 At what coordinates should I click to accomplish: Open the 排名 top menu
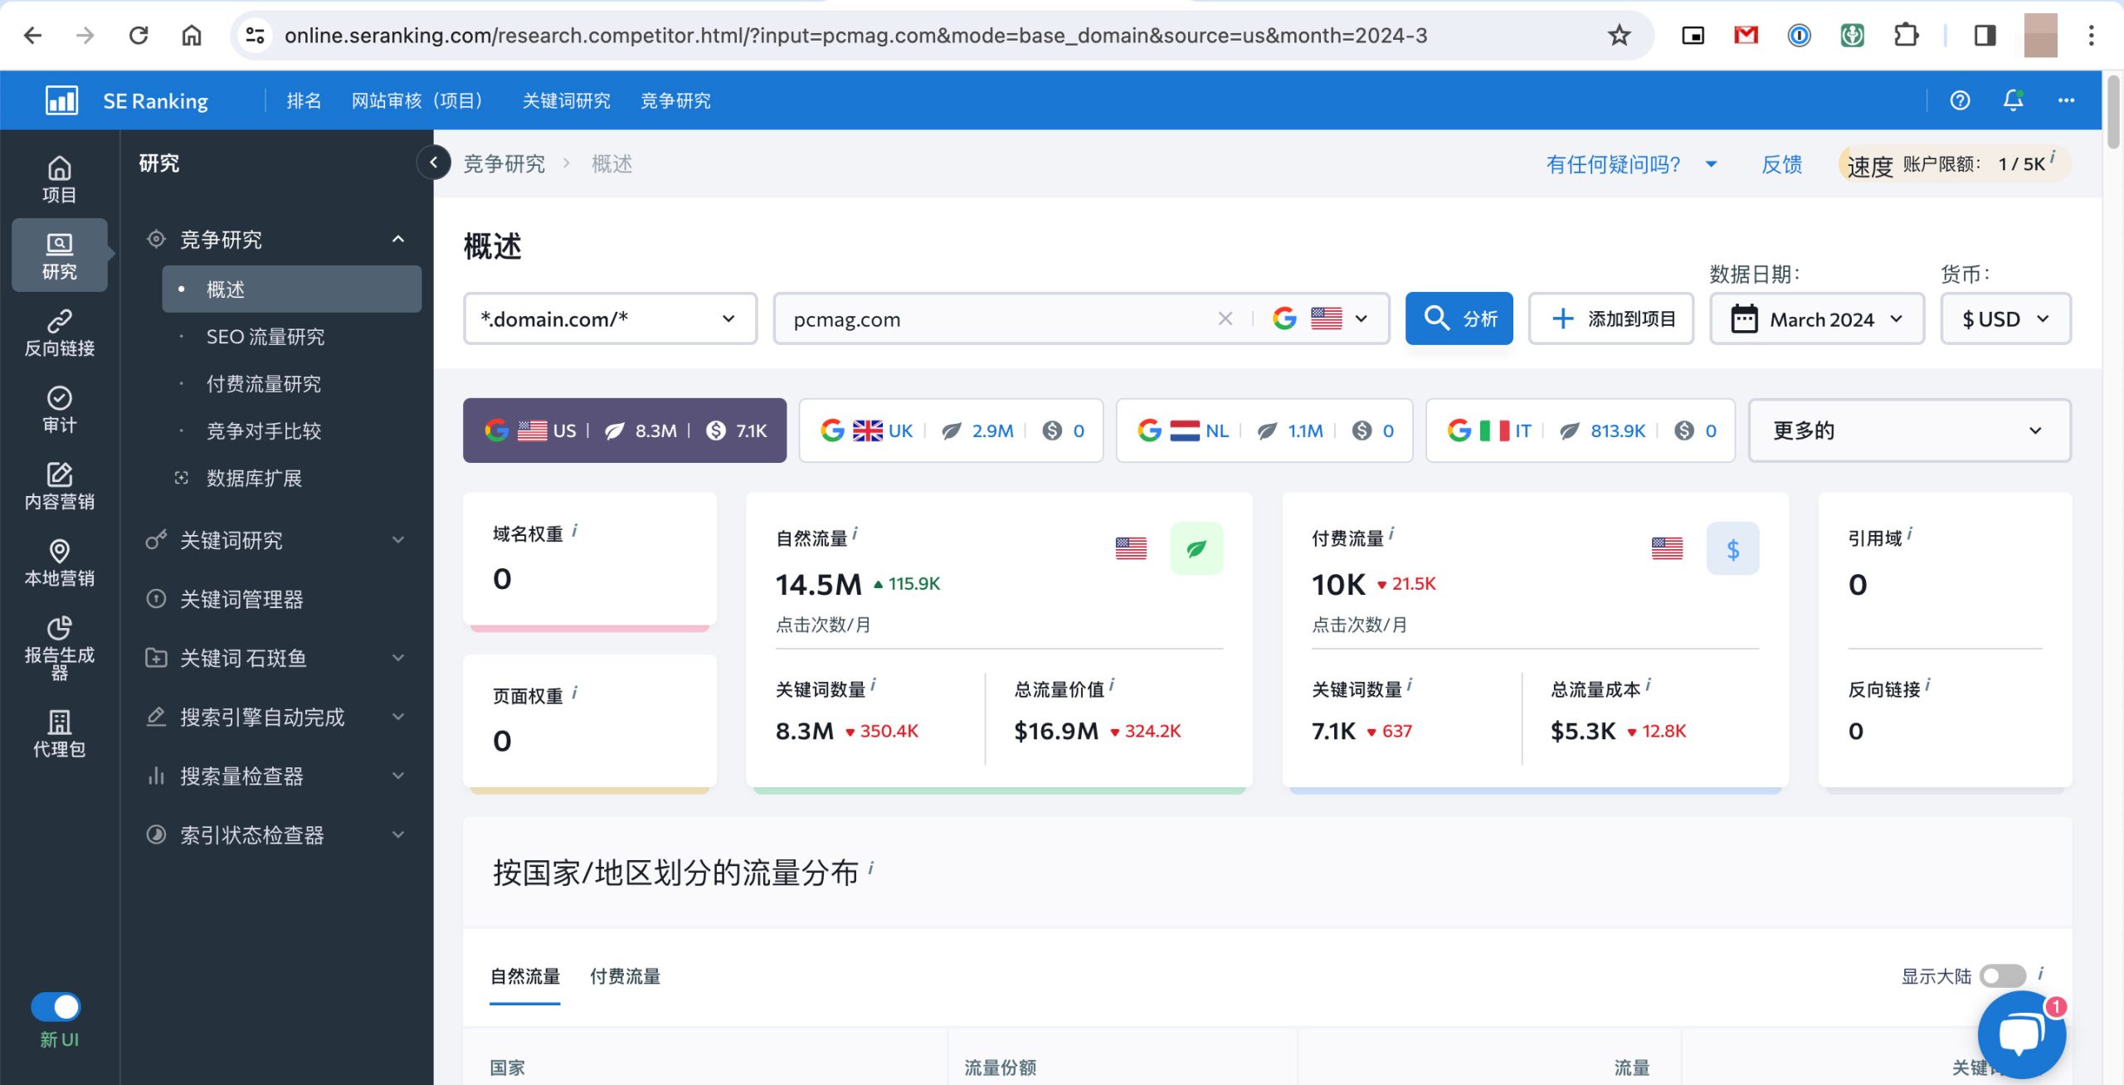coord(304,100)
